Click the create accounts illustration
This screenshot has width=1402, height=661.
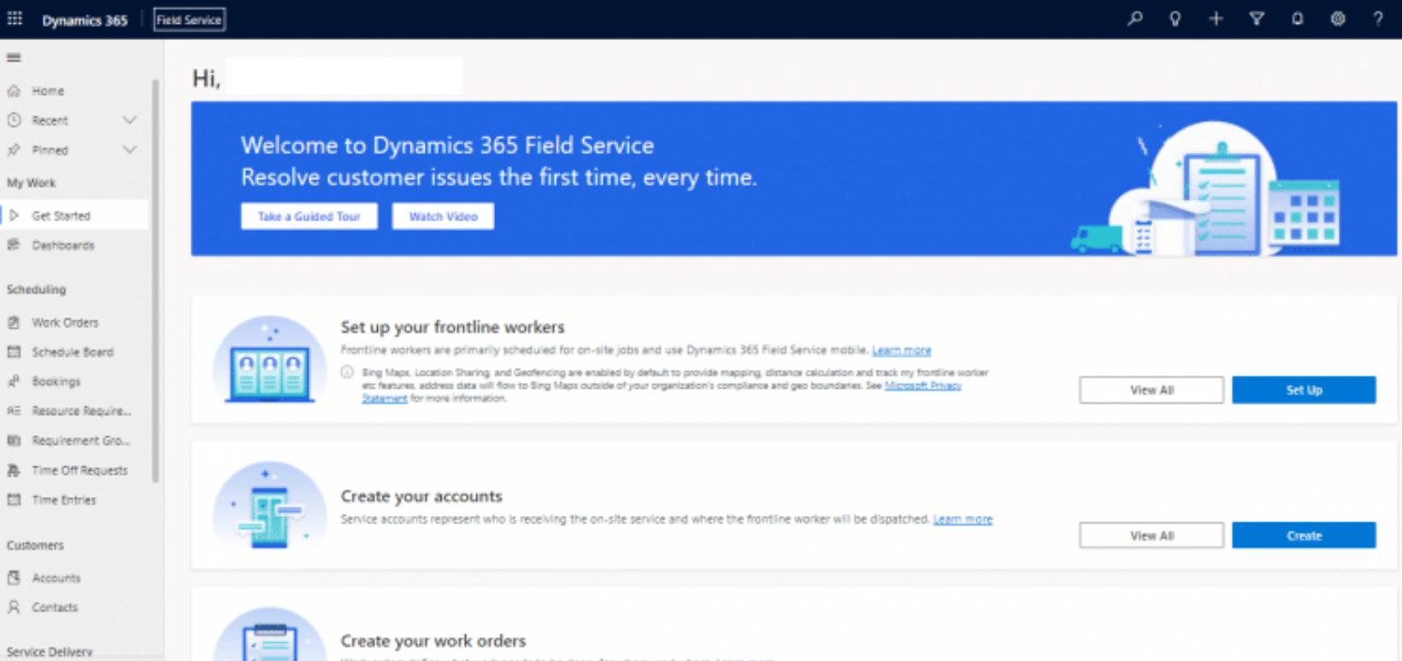270,506
